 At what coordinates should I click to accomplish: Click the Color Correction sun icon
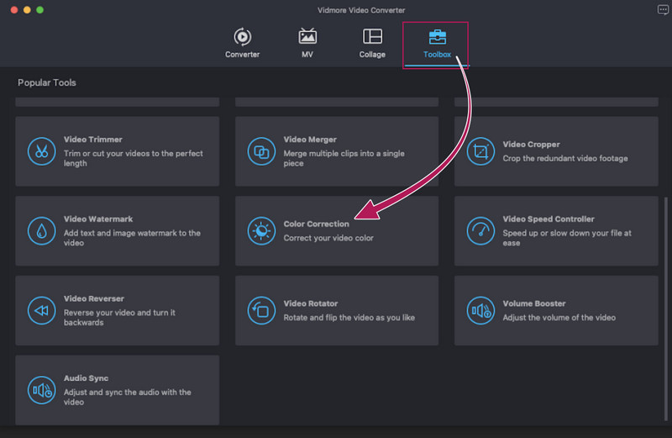click(260, 230)
